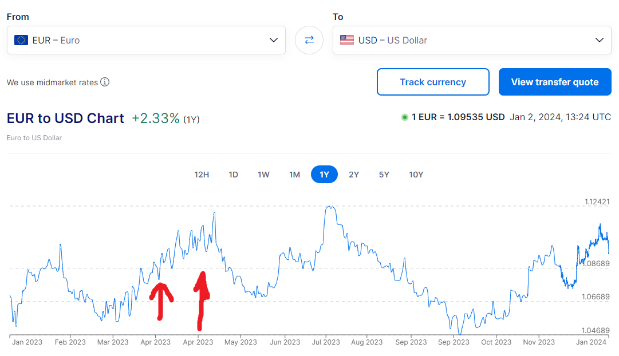This screenshot has width=619, height=356.
Task: Expand the From currency dropdown chevron
Action: (x=273, y=40)
